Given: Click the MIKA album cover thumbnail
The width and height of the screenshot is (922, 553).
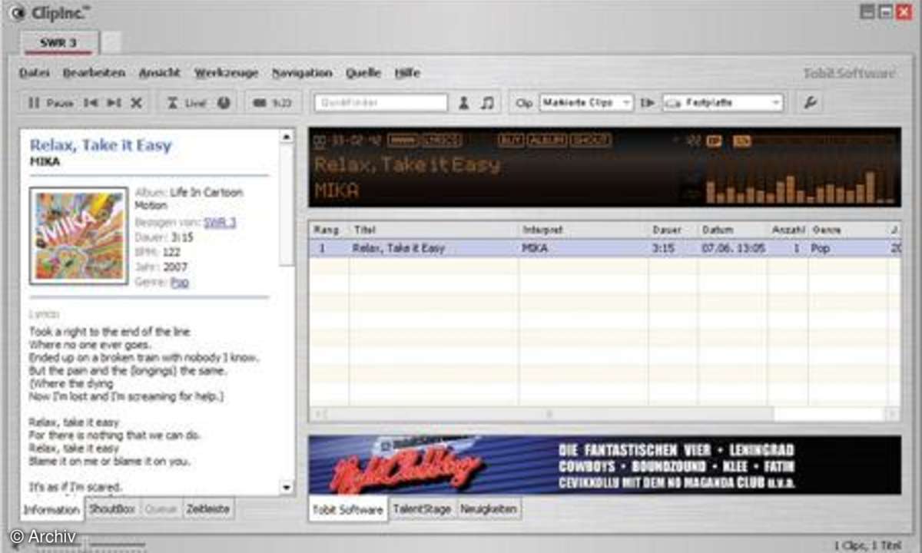Looking at the screenshot, I should [79, 236].
